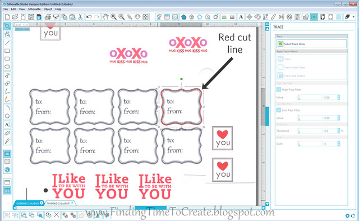This screenshot has width=359, height=221.
Task: Select the Knife tool
Action: pos(7,141)
